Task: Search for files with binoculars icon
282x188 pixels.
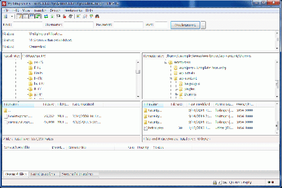Action: coord(97,16)
